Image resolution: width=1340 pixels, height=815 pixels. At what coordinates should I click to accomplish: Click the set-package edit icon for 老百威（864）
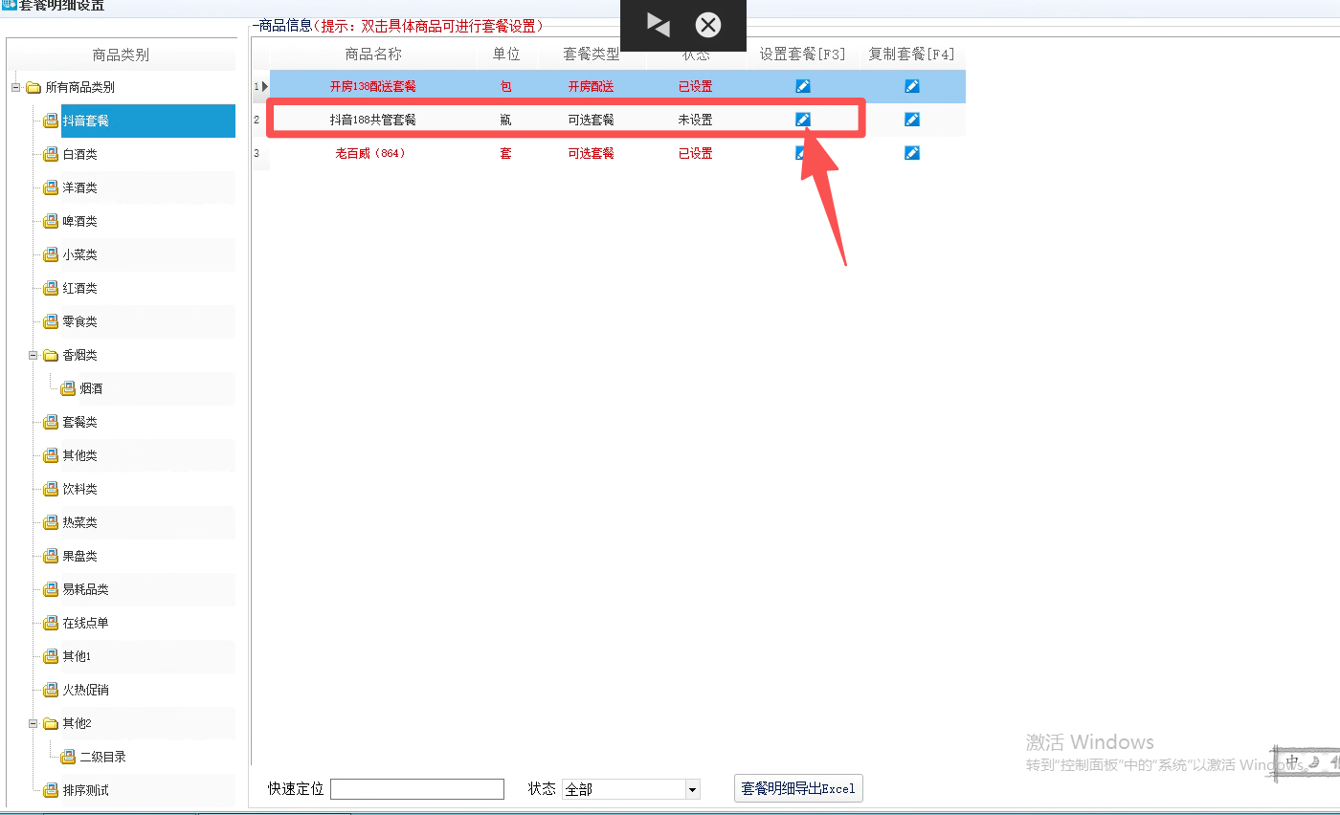(x=799, y=153)
